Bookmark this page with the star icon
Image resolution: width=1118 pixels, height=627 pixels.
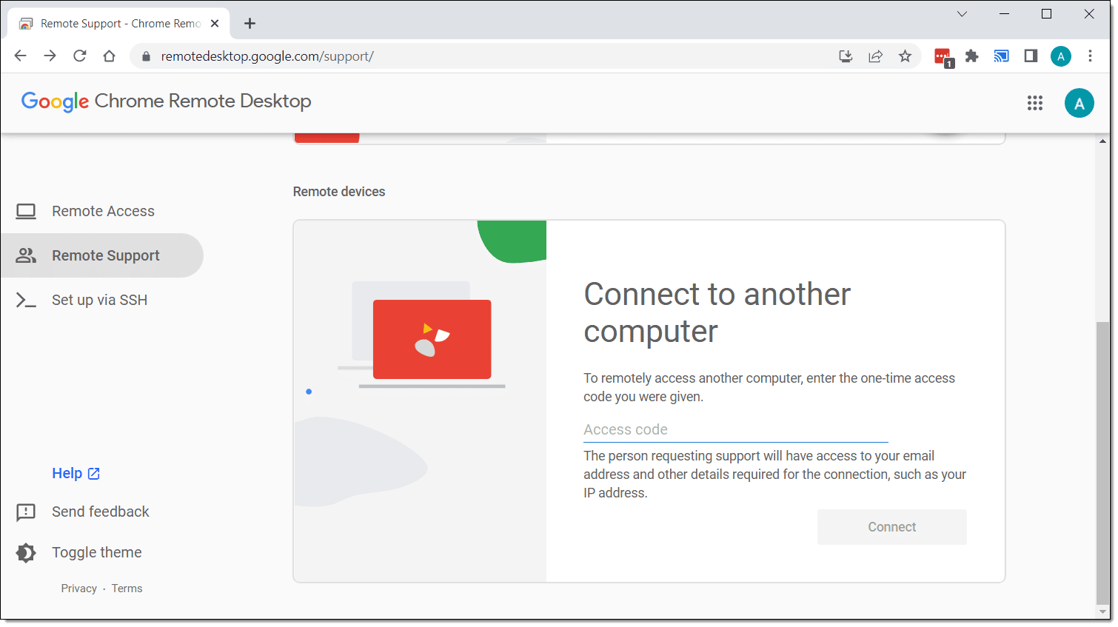click(905, 56)
